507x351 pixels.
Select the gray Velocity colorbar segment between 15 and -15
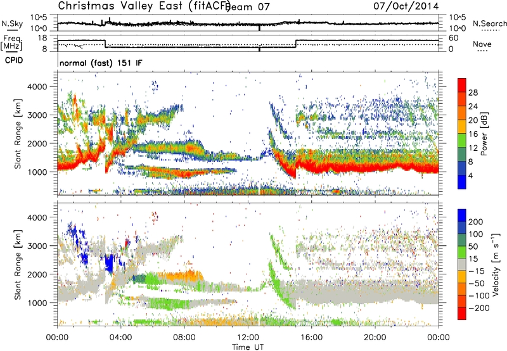click(462, 265)
